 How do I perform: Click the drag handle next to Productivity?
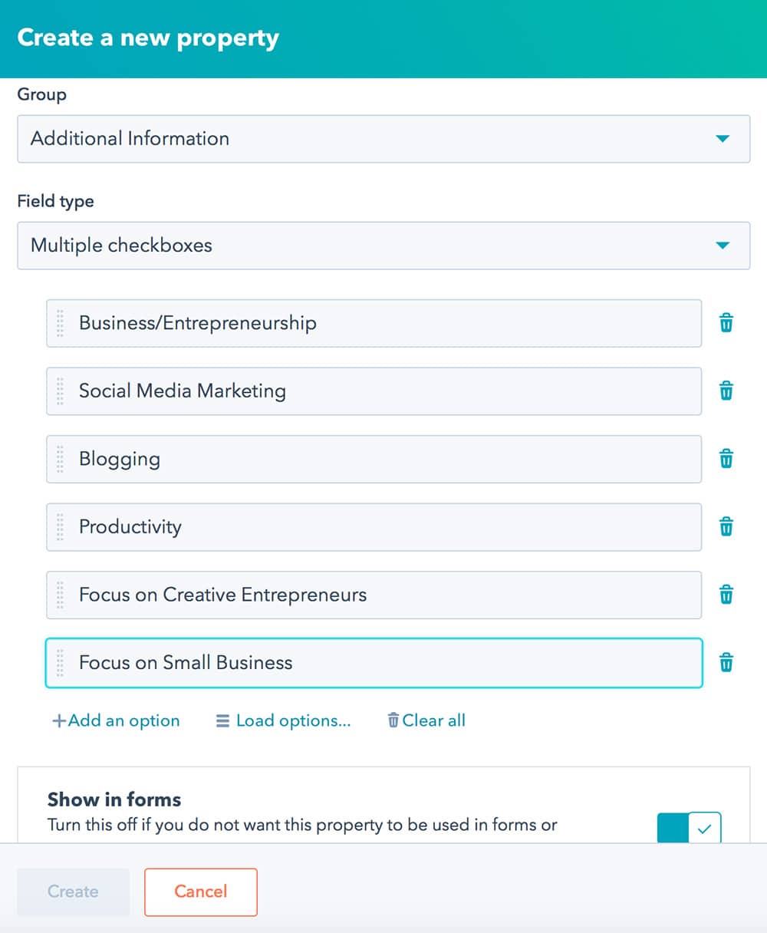(61, 527)
